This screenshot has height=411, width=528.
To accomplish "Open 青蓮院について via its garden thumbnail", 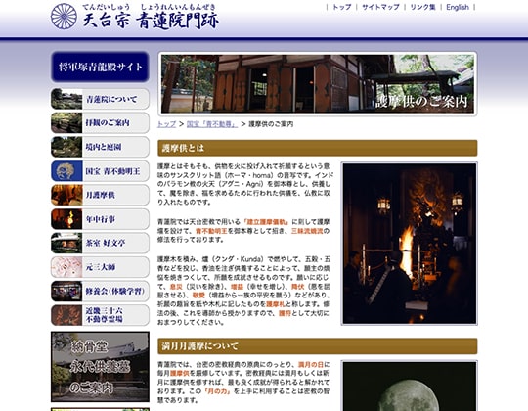I will pyautogui.click(x=66, y=99).
